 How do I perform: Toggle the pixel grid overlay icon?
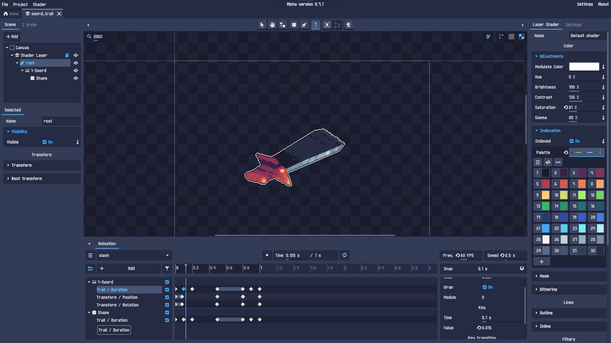pos(511,37)
